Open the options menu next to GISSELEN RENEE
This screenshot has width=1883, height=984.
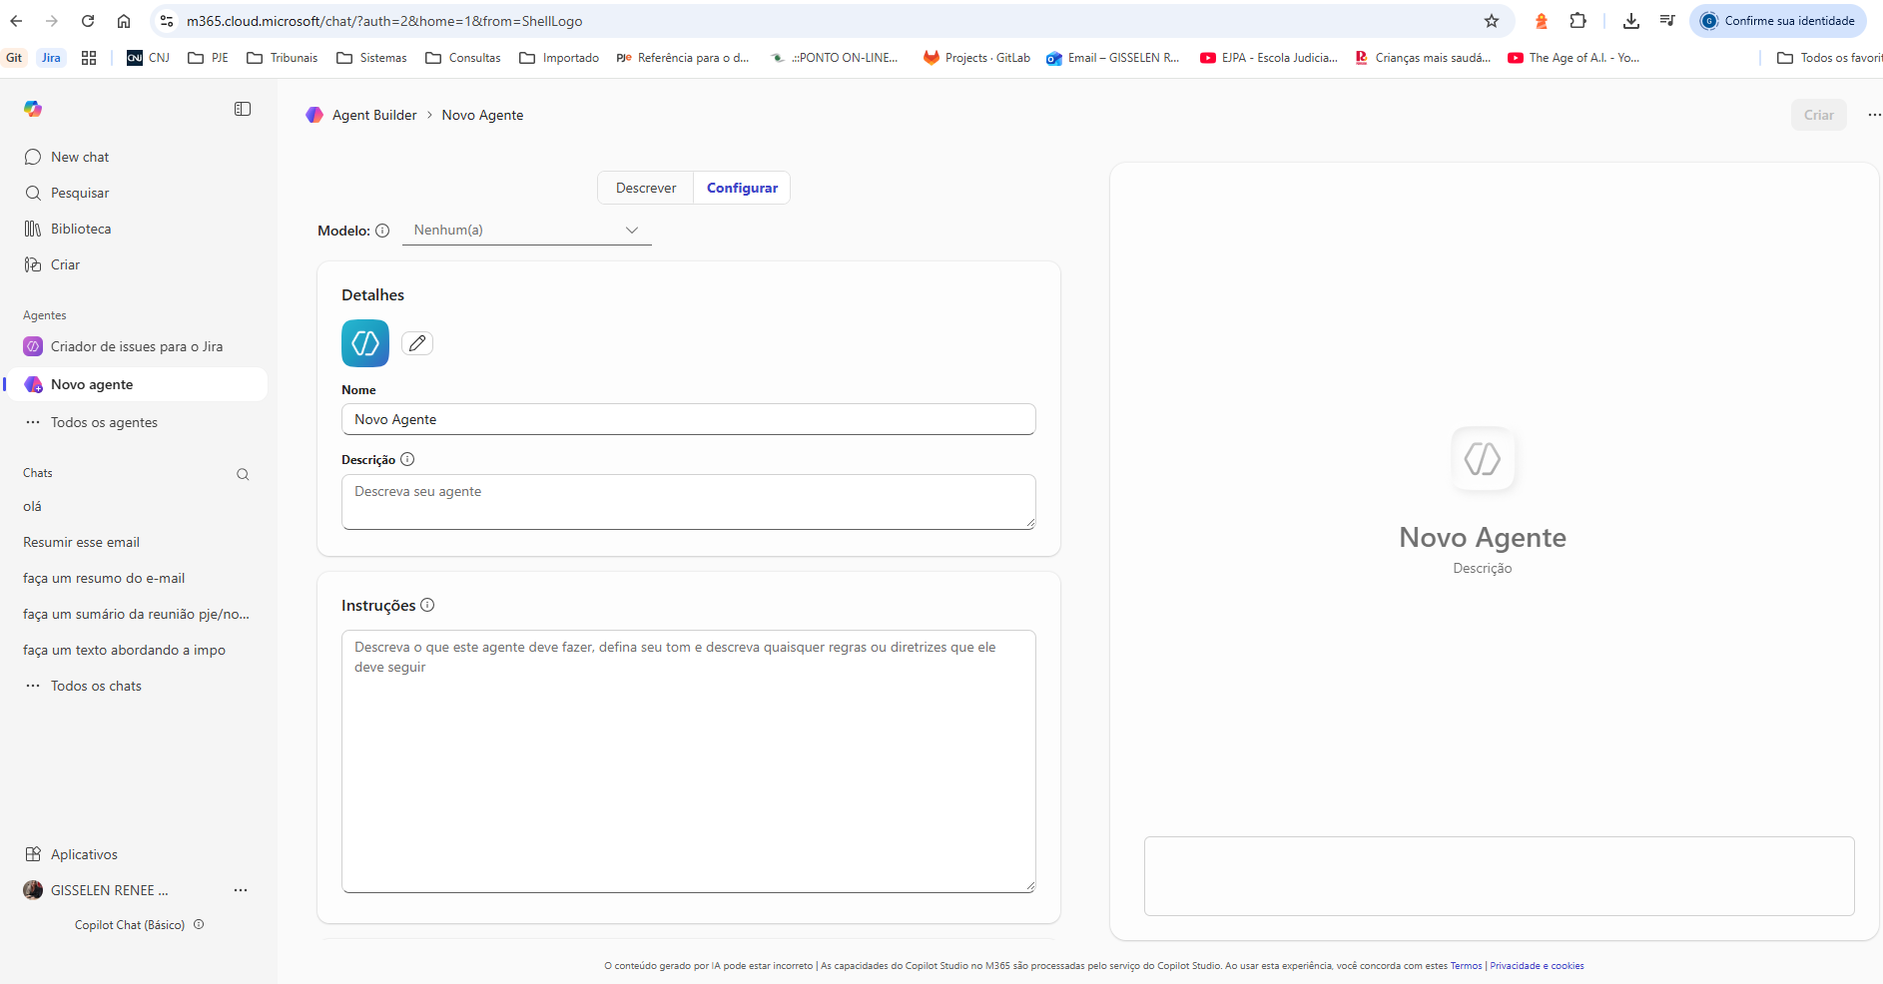(240, 890)
